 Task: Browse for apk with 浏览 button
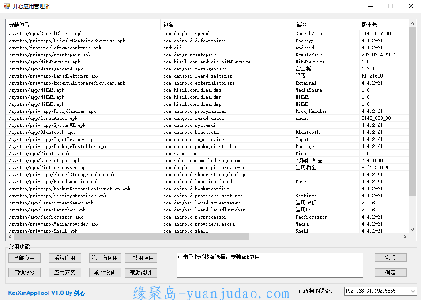[x=391, y=257]
